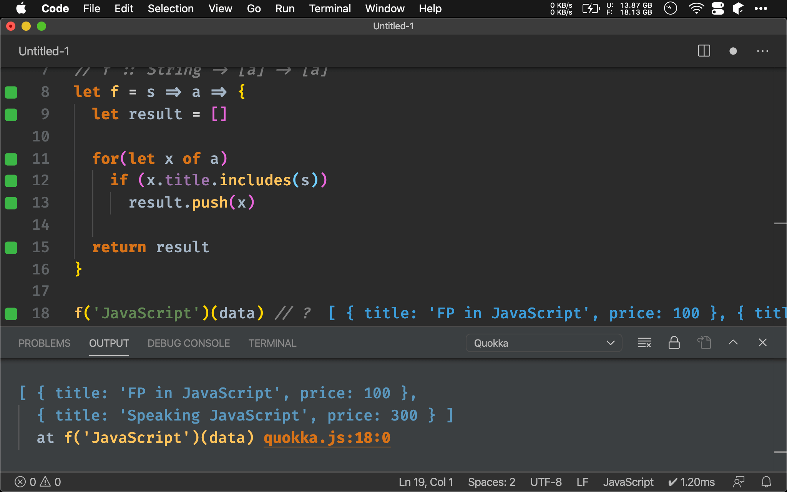Viewport: 787px width, 492px height.
Task: Click the unsaved changes dot indicator
Action: (733, 51)
